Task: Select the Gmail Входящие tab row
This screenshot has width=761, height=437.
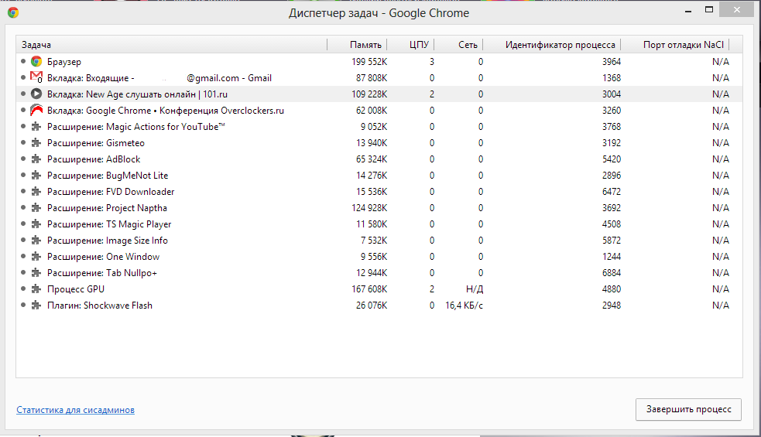Action: pos(379,77)
